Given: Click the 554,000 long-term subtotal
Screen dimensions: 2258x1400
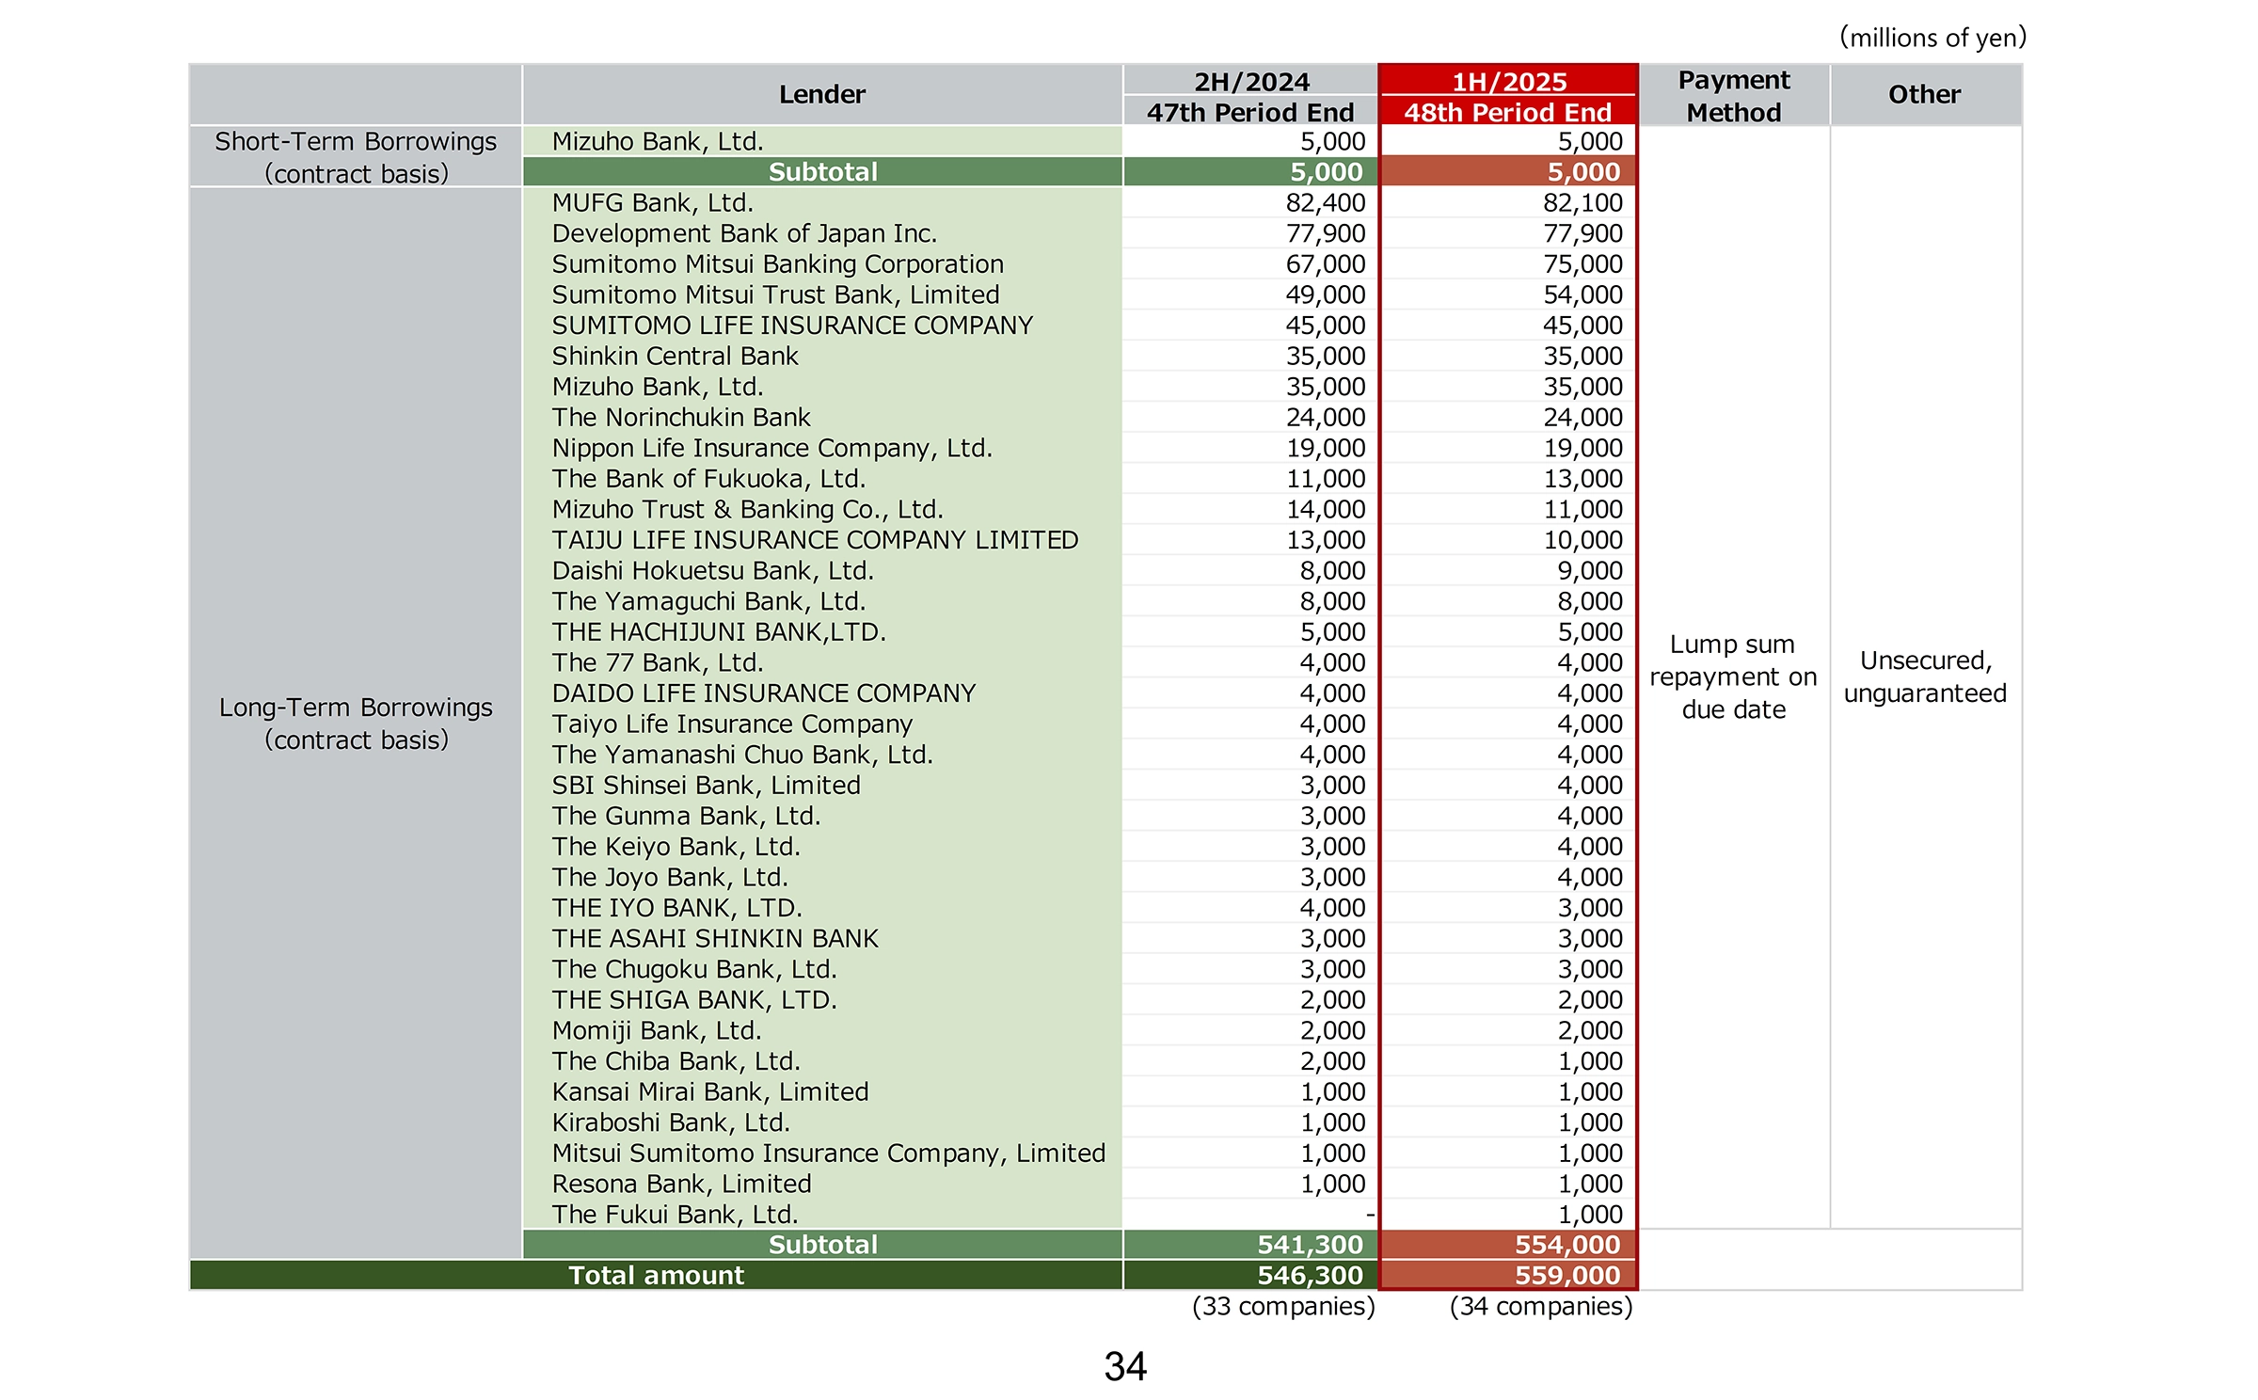Looking at the screenshot, I should 1566,1244.
